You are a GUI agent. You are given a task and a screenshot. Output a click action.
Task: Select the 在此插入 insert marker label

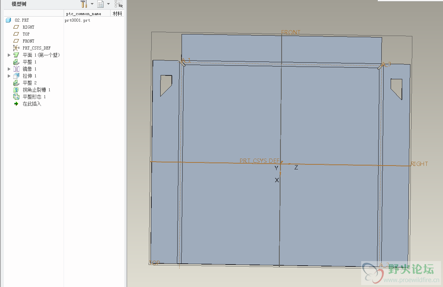point(32,104)
